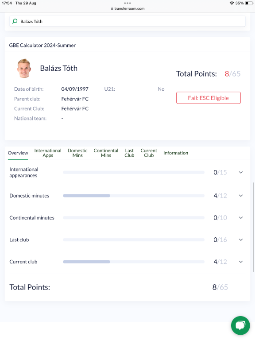255x340 pixels.
Task: Click the lock icon beside transferroom.com
Action: (x=112, y=9)
